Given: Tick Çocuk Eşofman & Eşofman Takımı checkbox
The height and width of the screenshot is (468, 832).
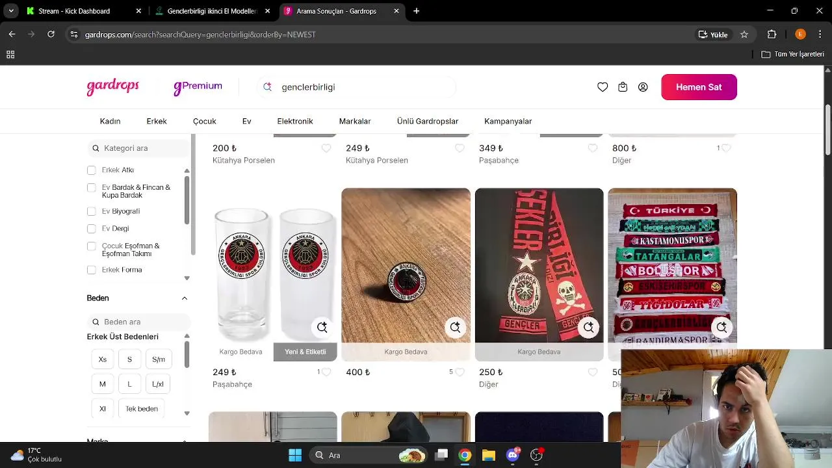Looking at the screenshot, I should click(92, 246).
